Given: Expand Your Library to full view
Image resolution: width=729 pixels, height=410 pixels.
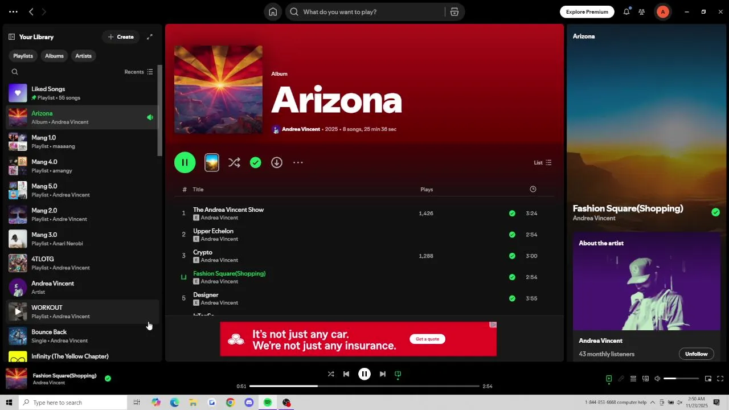Looking at the screenshot, I should (x=150, y=37).
